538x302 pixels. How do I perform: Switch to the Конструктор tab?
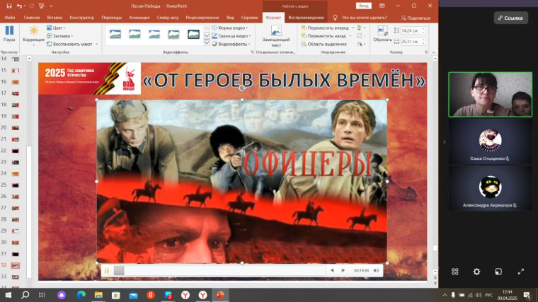click(x=81, y=18)
